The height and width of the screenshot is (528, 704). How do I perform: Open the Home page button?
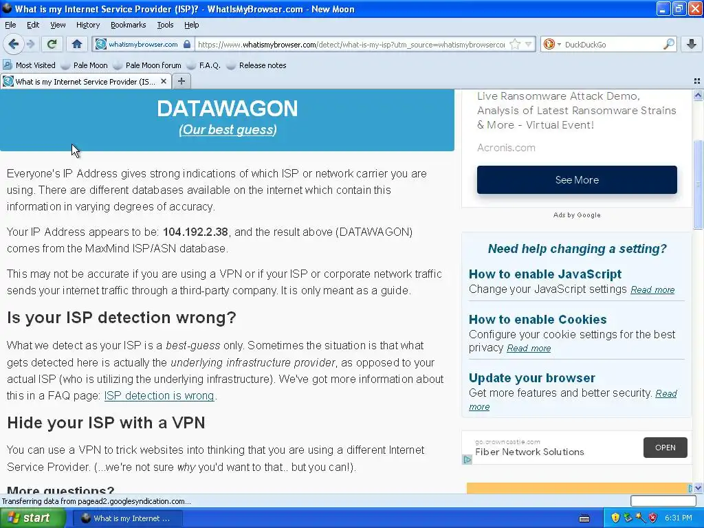[x=77, y=44]
